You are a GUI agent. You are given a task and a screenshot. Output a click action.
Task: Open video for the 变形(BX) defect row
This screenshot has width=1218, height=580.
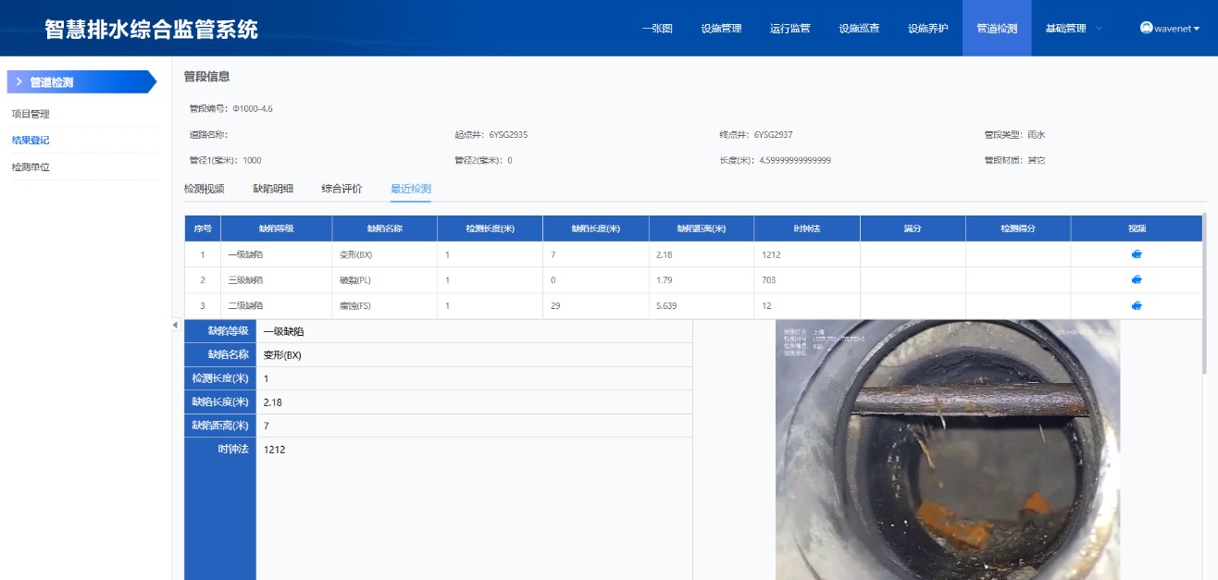1137,254
